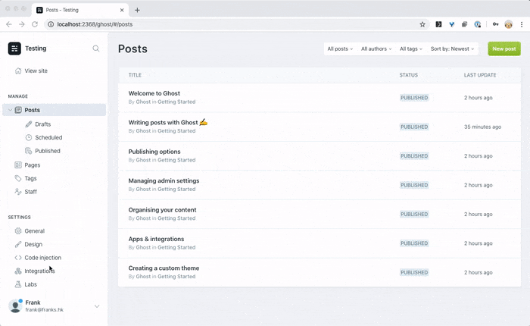The height and width of the screenshot is (326, 530).
Task: Open the Welcome to Ghost post
Action: tap(154, 93)
